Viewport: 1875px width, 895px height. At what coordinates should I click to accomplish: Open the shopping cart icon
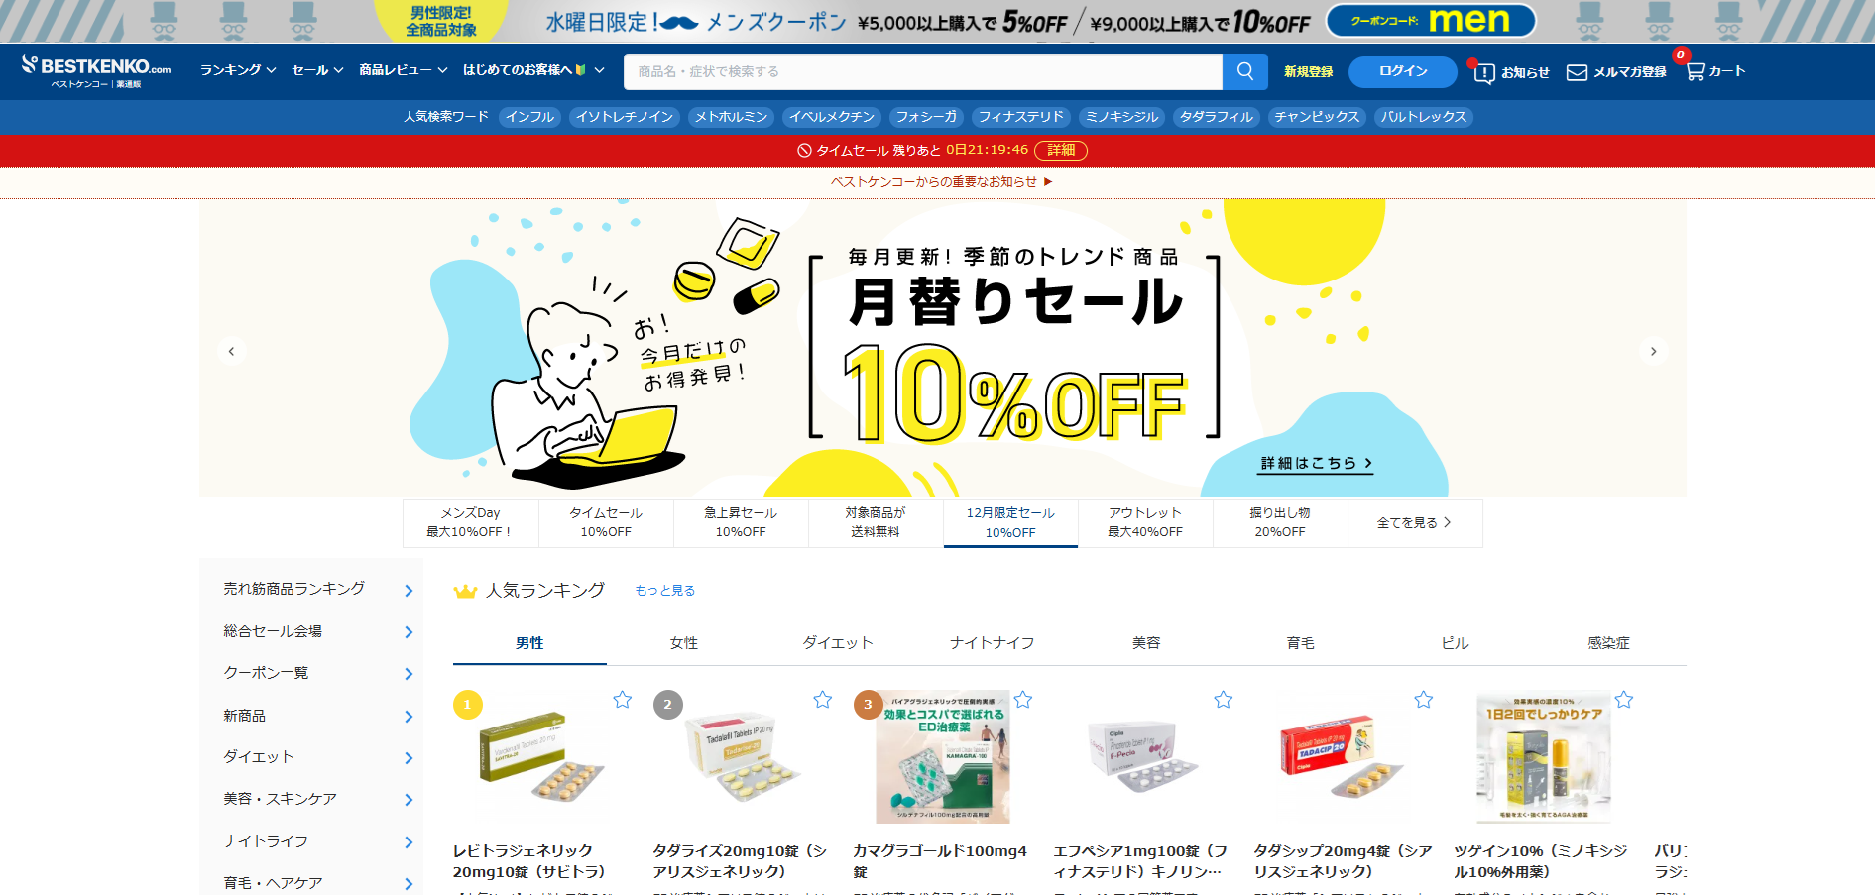tap(1695, 71)
